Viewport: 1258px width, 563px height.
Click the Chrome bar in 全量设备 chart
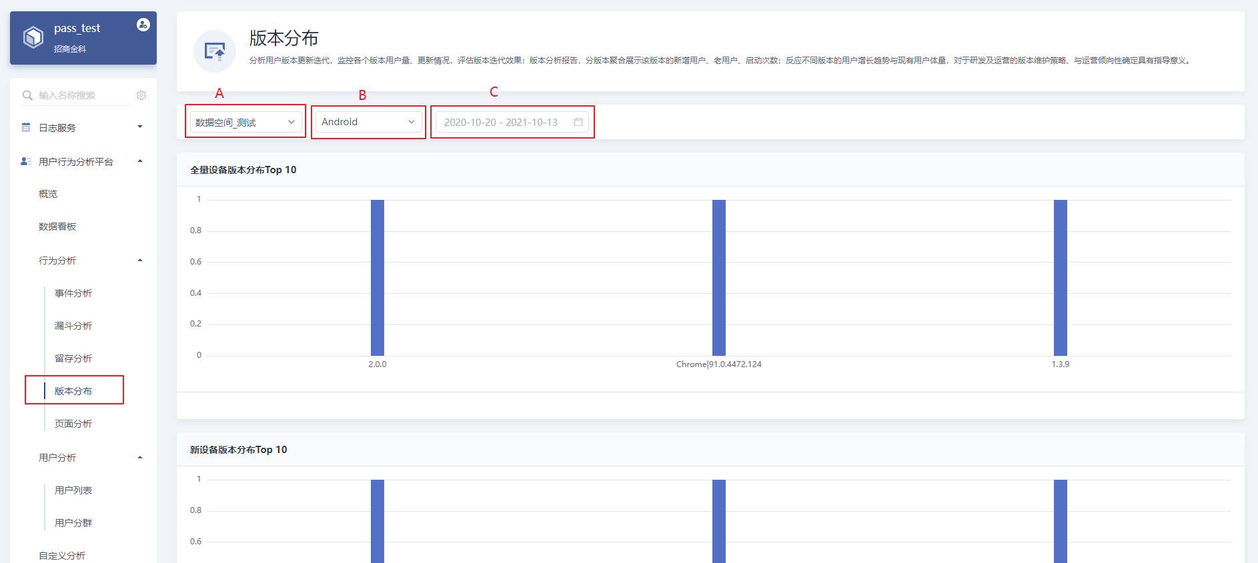coord(719,278)
